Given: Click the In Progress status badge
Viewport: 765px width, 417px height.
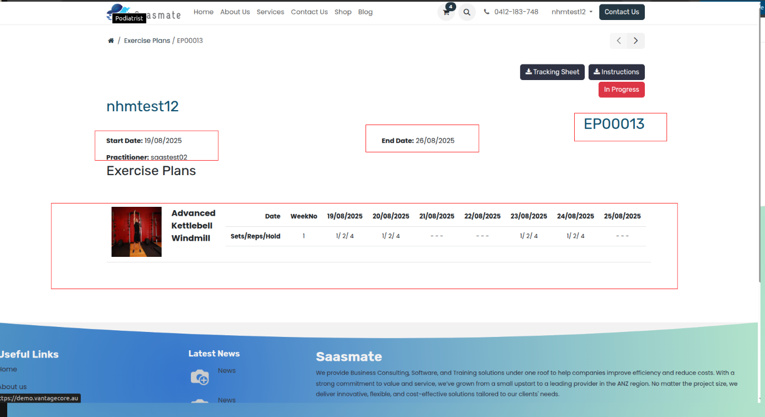Looking at the screenshot, I should click(621, 90).
